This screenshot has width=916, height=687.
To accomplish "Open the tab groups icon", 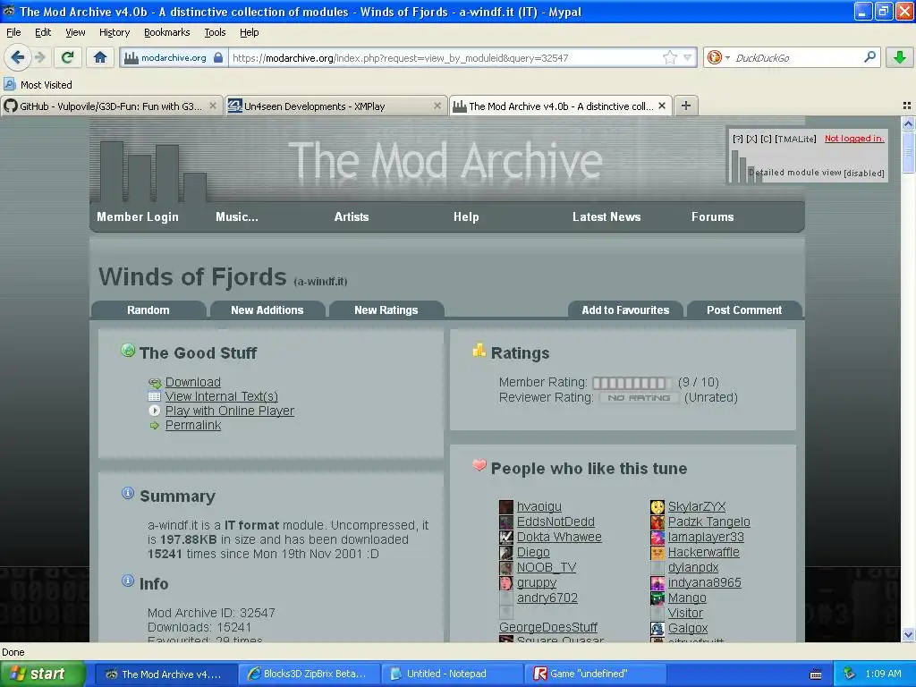I will pos(907,106).
